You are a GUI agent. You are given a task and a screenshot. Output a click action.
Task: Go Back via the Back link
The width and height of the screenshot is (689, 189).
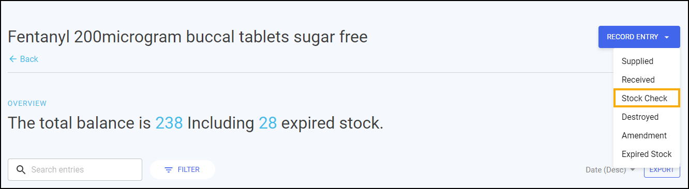tap(24, 59)
